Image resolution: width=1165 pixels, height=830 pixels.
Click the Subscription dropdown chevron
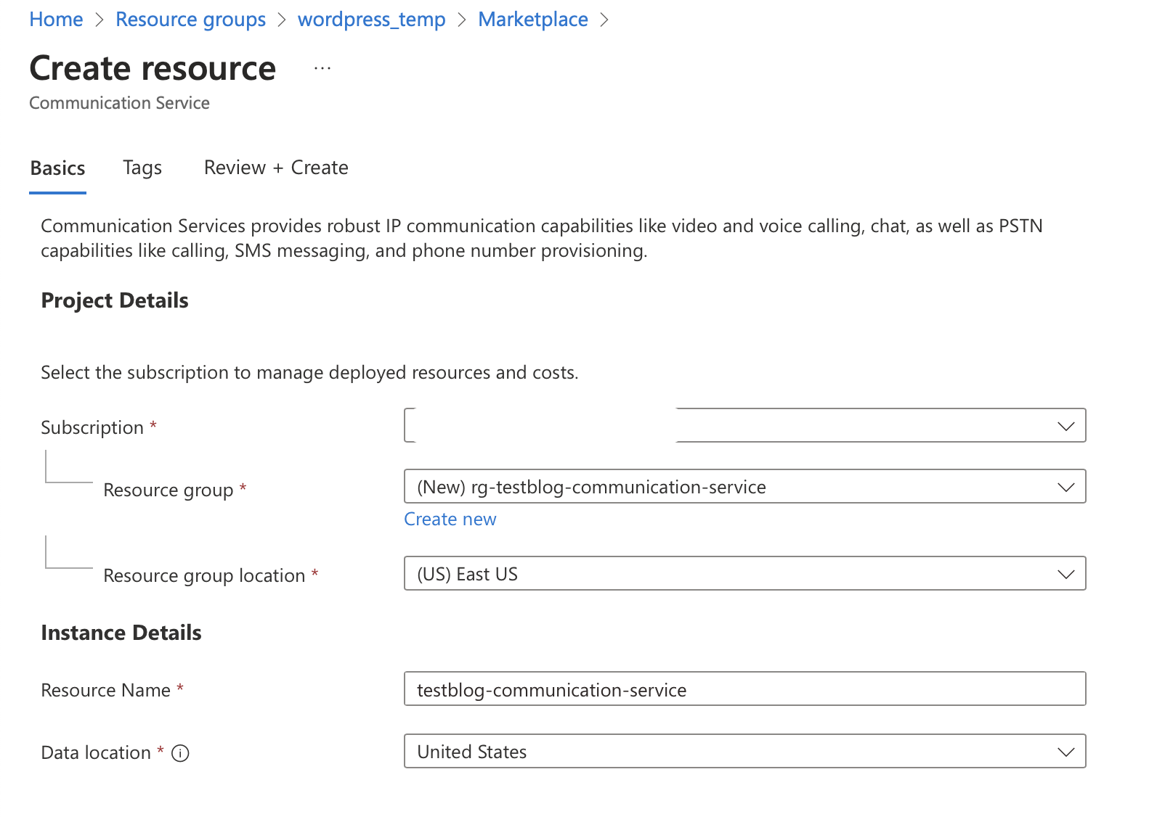click(1065, 426)
